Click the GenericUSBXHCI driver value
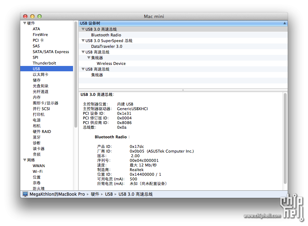Screen dimensions: 308x226 point(132,109)
